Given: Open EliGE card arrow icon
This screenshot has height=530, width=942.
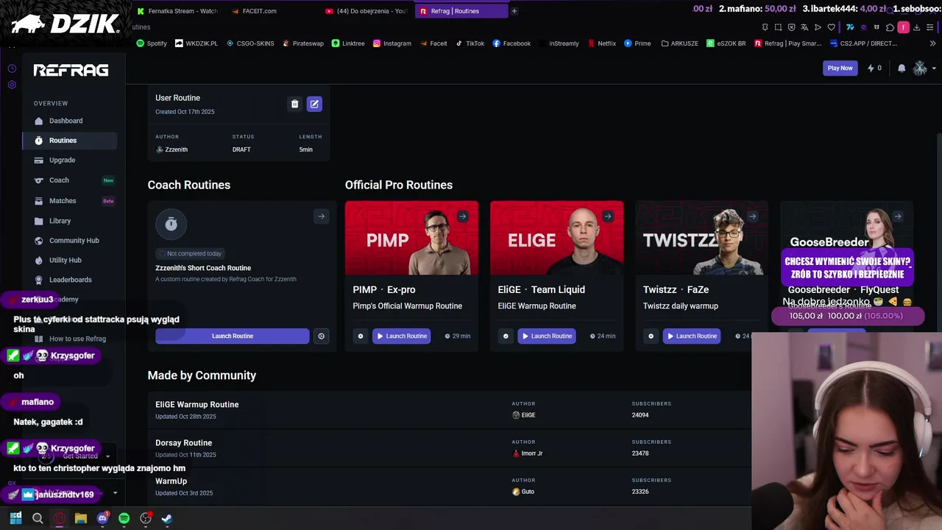Looking at the screenshot, I should coord(608,216).
